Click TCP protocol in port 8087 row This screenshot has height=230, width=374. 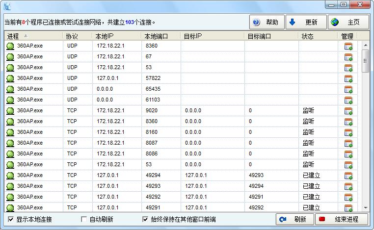pyautogui.click(x=72, y=143)
